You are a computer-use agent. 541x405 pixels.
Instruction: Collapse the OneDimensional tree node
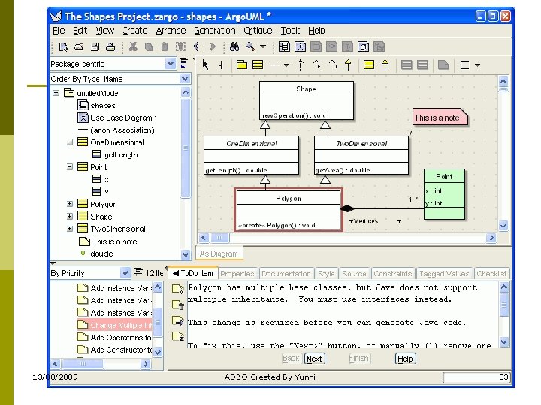(x=70, y=142)
